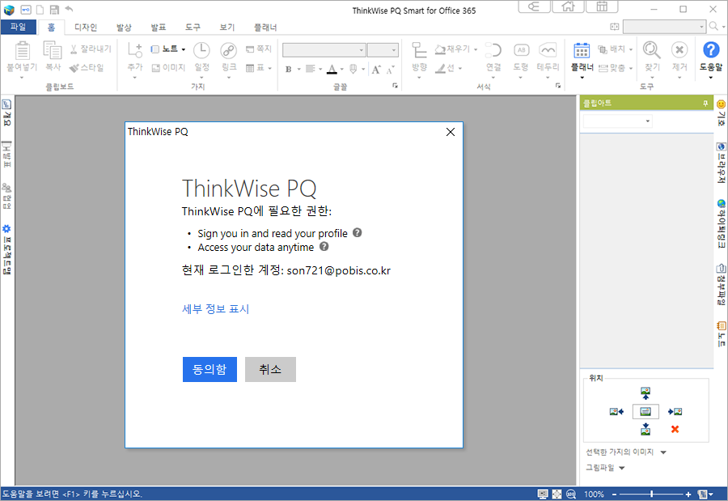Click the new document icon in quick access toolbar

click(x=40, y=10)
